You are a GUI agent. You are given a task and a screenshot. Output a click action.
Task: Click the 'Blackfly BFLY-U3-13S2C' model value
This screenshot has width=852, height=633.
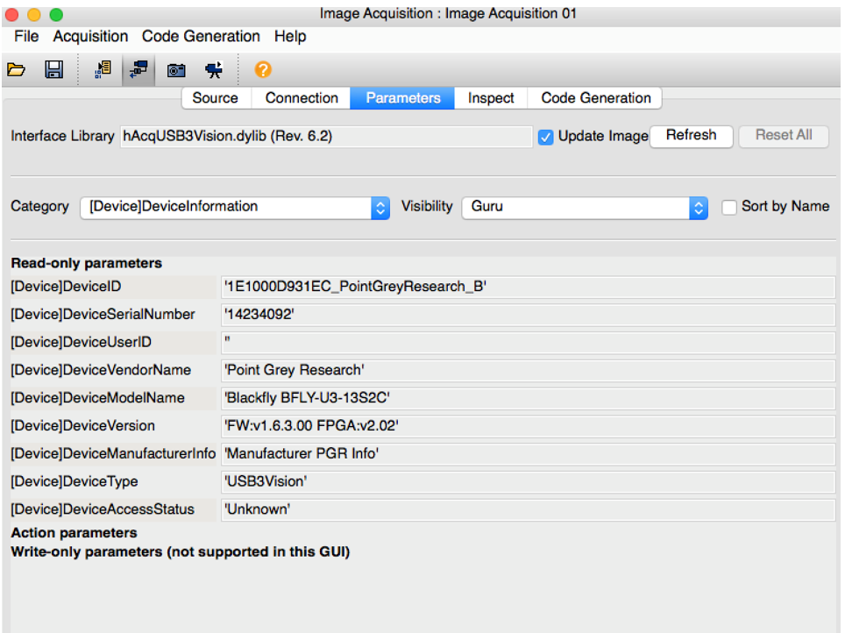coord(529,398)
